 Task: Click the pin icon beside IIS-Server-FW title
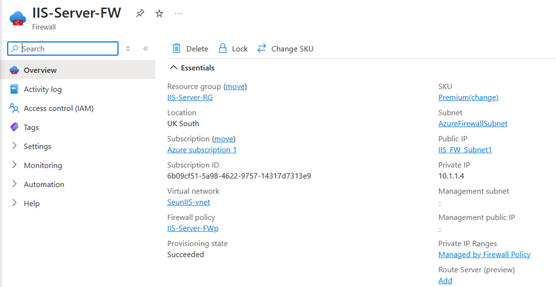[x=140, y=13]
